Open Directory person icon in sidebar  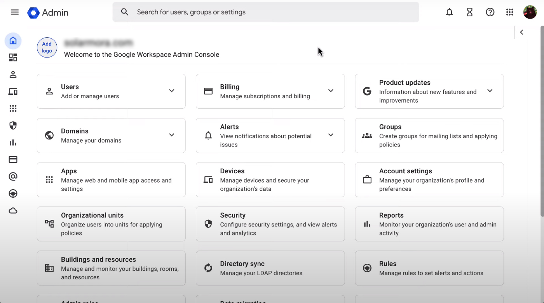13,75
